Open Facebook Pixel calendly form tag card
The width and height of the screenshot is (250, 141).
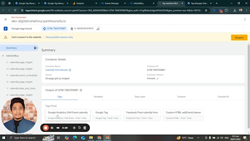pos(142,115)
